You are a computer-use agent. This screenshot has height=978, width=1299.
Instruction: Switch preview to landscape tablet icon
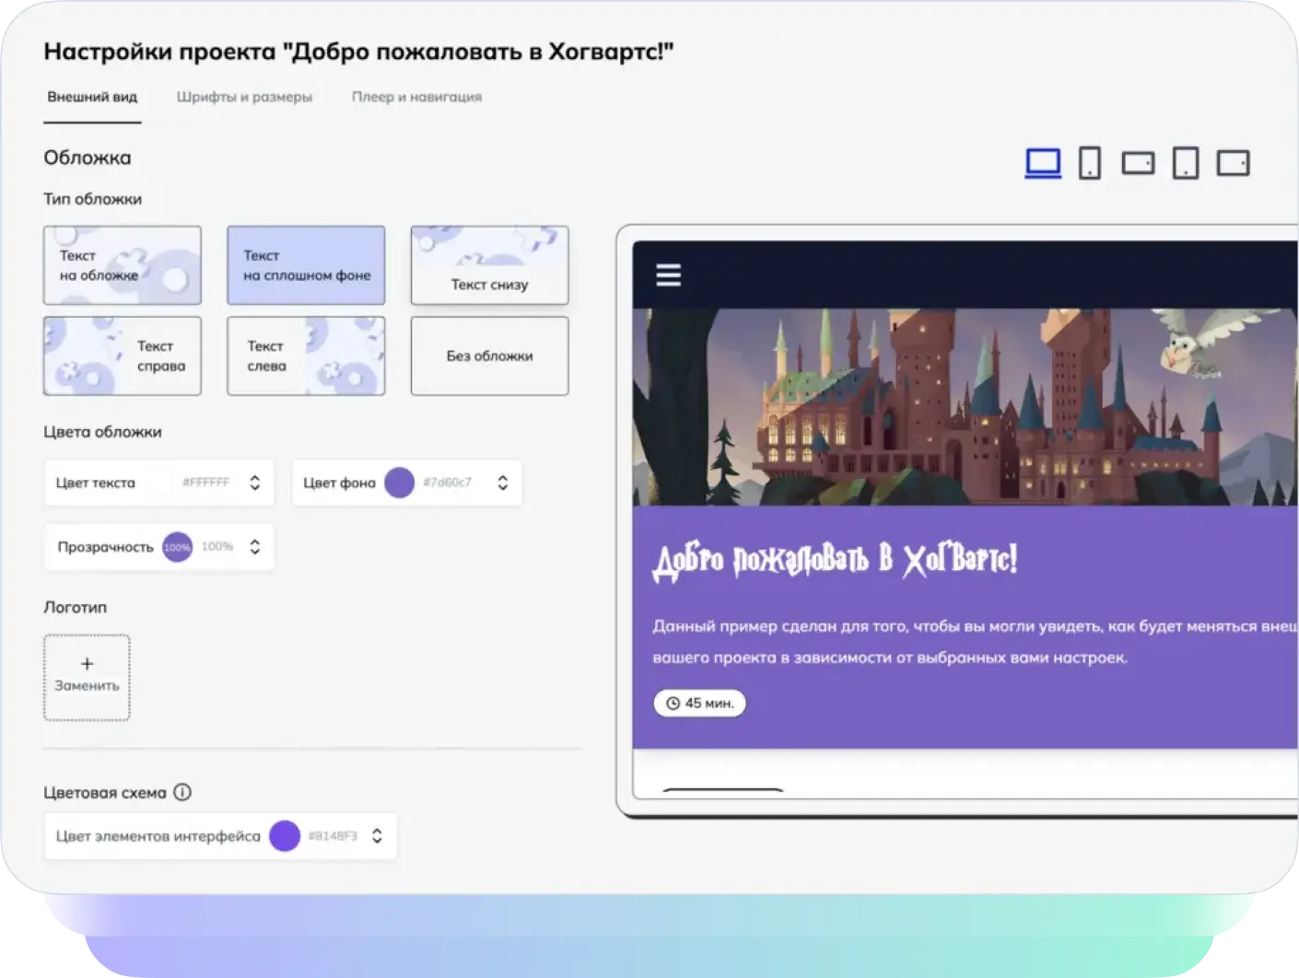[1234, 164]
